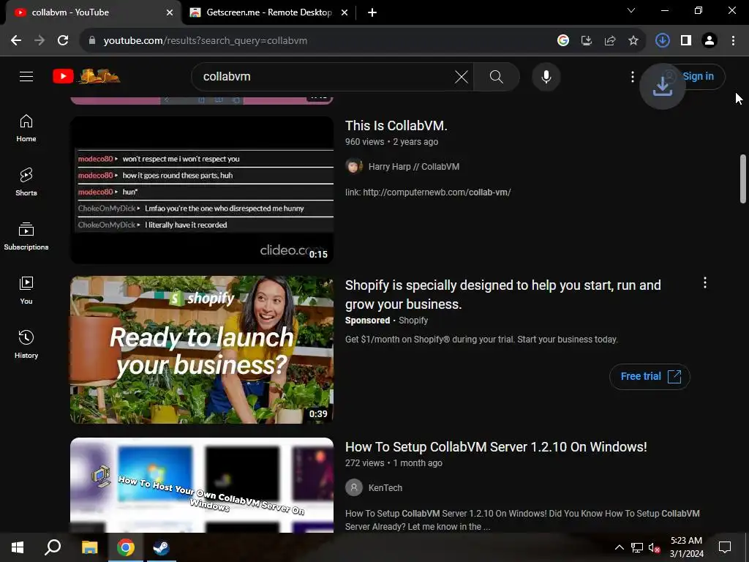Open Chrome profile avatar

pyautogui.click(x=710, y=41)
